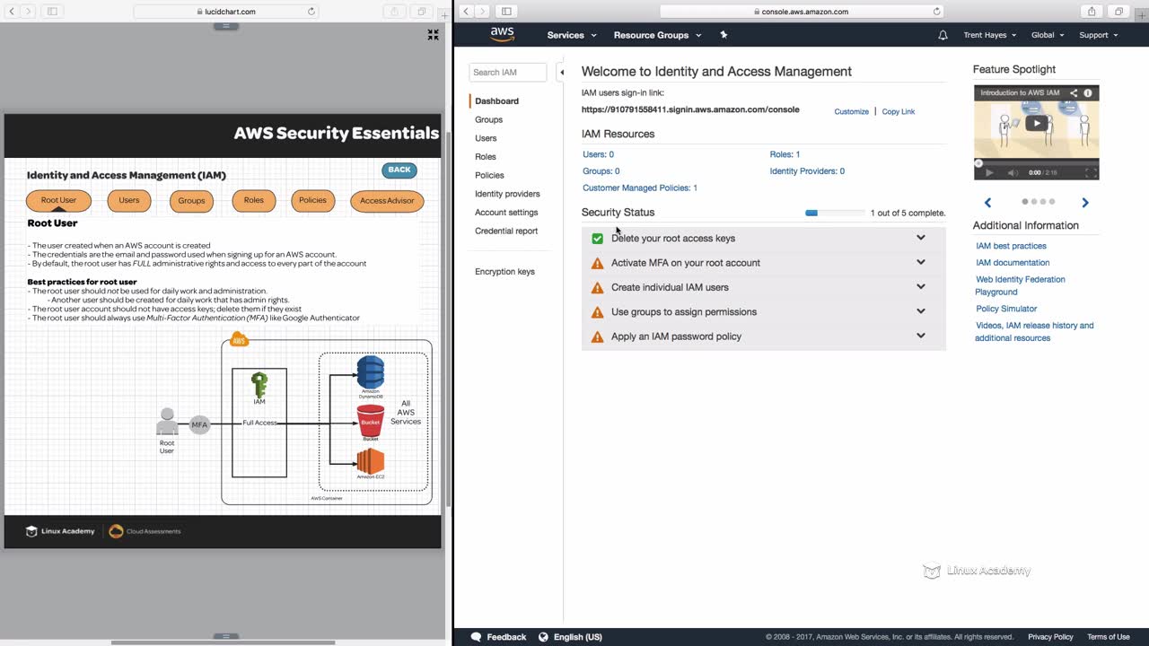Open Policies in the IAM sidebar
The image size is (1149, 646).
(x=489, y=175)
